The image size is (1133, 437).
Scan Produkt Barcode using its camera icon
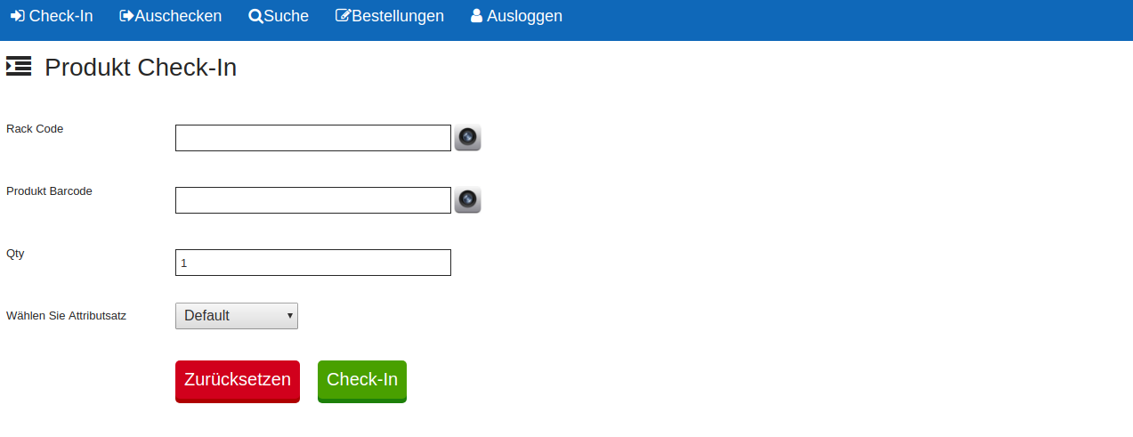pyautogui.click(x=468, y=200)
